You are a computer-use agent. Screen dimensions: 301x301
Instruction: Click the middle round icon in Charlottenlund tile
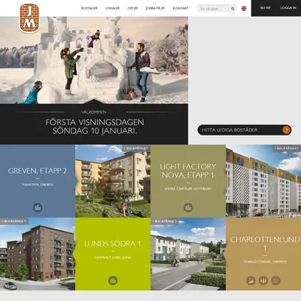pyautogui.click(x=263, y=281)
